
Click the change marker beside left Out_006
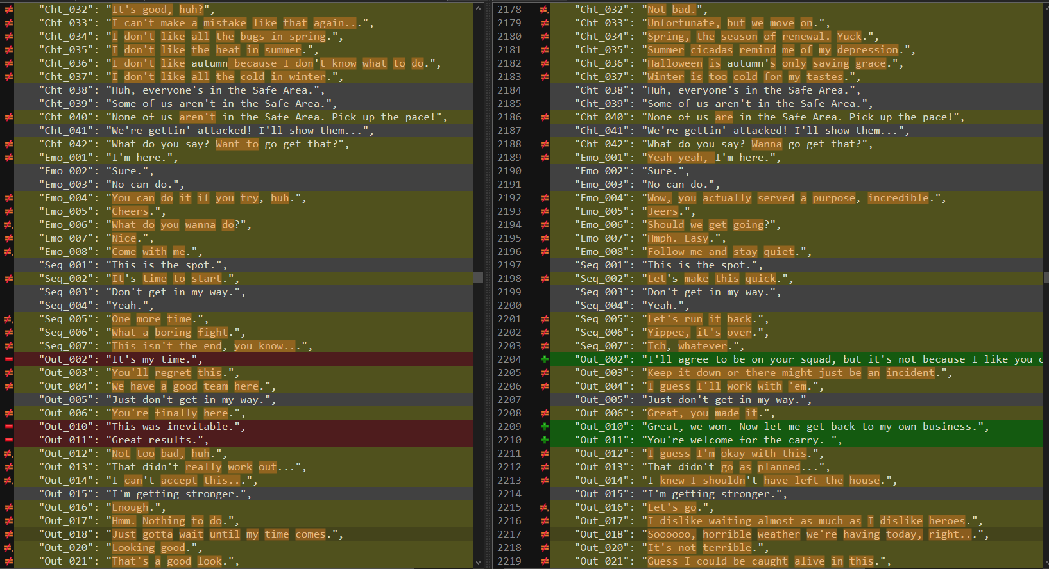pos(8,413)
